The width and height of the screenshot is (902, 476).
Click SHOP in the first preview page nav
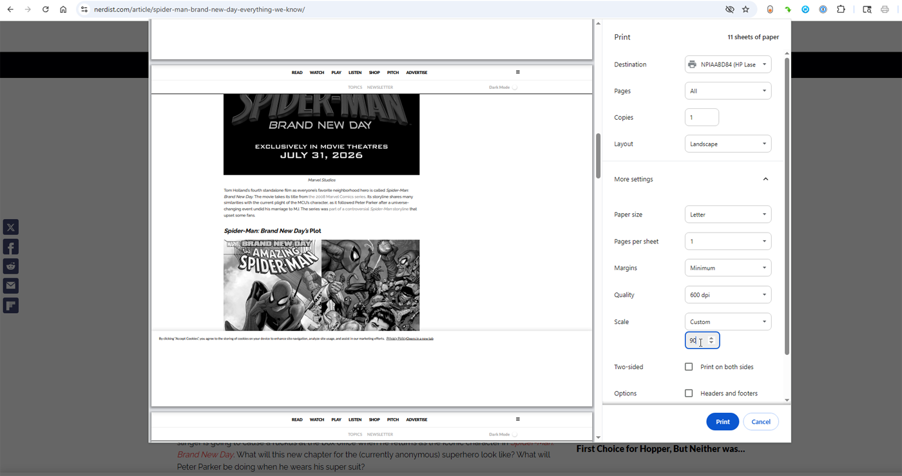(374, 73)
